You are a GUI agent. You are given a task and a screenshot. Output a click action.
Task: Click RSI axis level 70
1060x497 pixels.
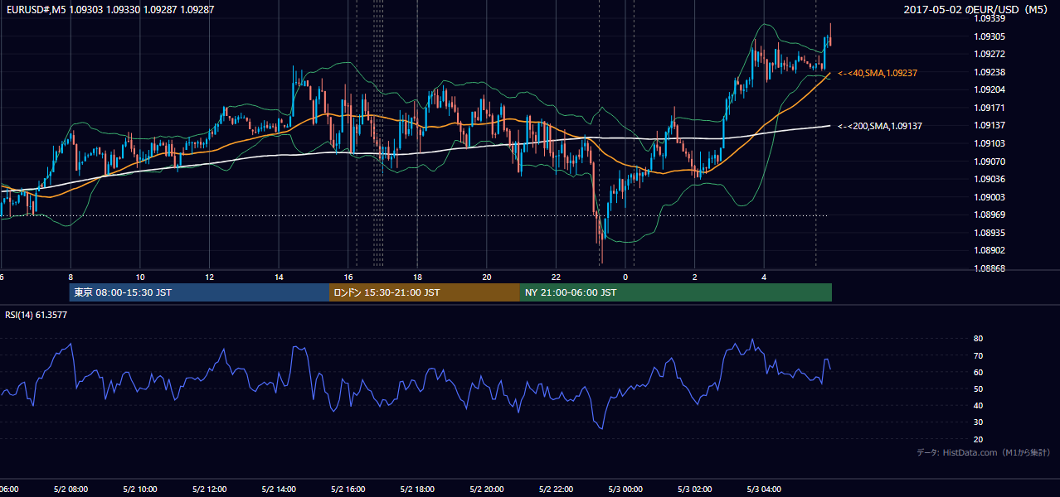click(978, 355)
